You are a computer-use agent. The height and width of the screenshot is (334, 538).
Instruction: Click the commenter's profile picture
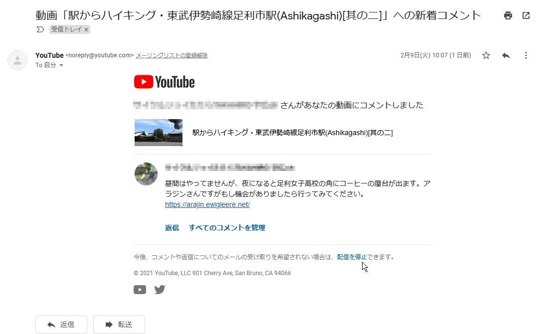coord(146,174)
